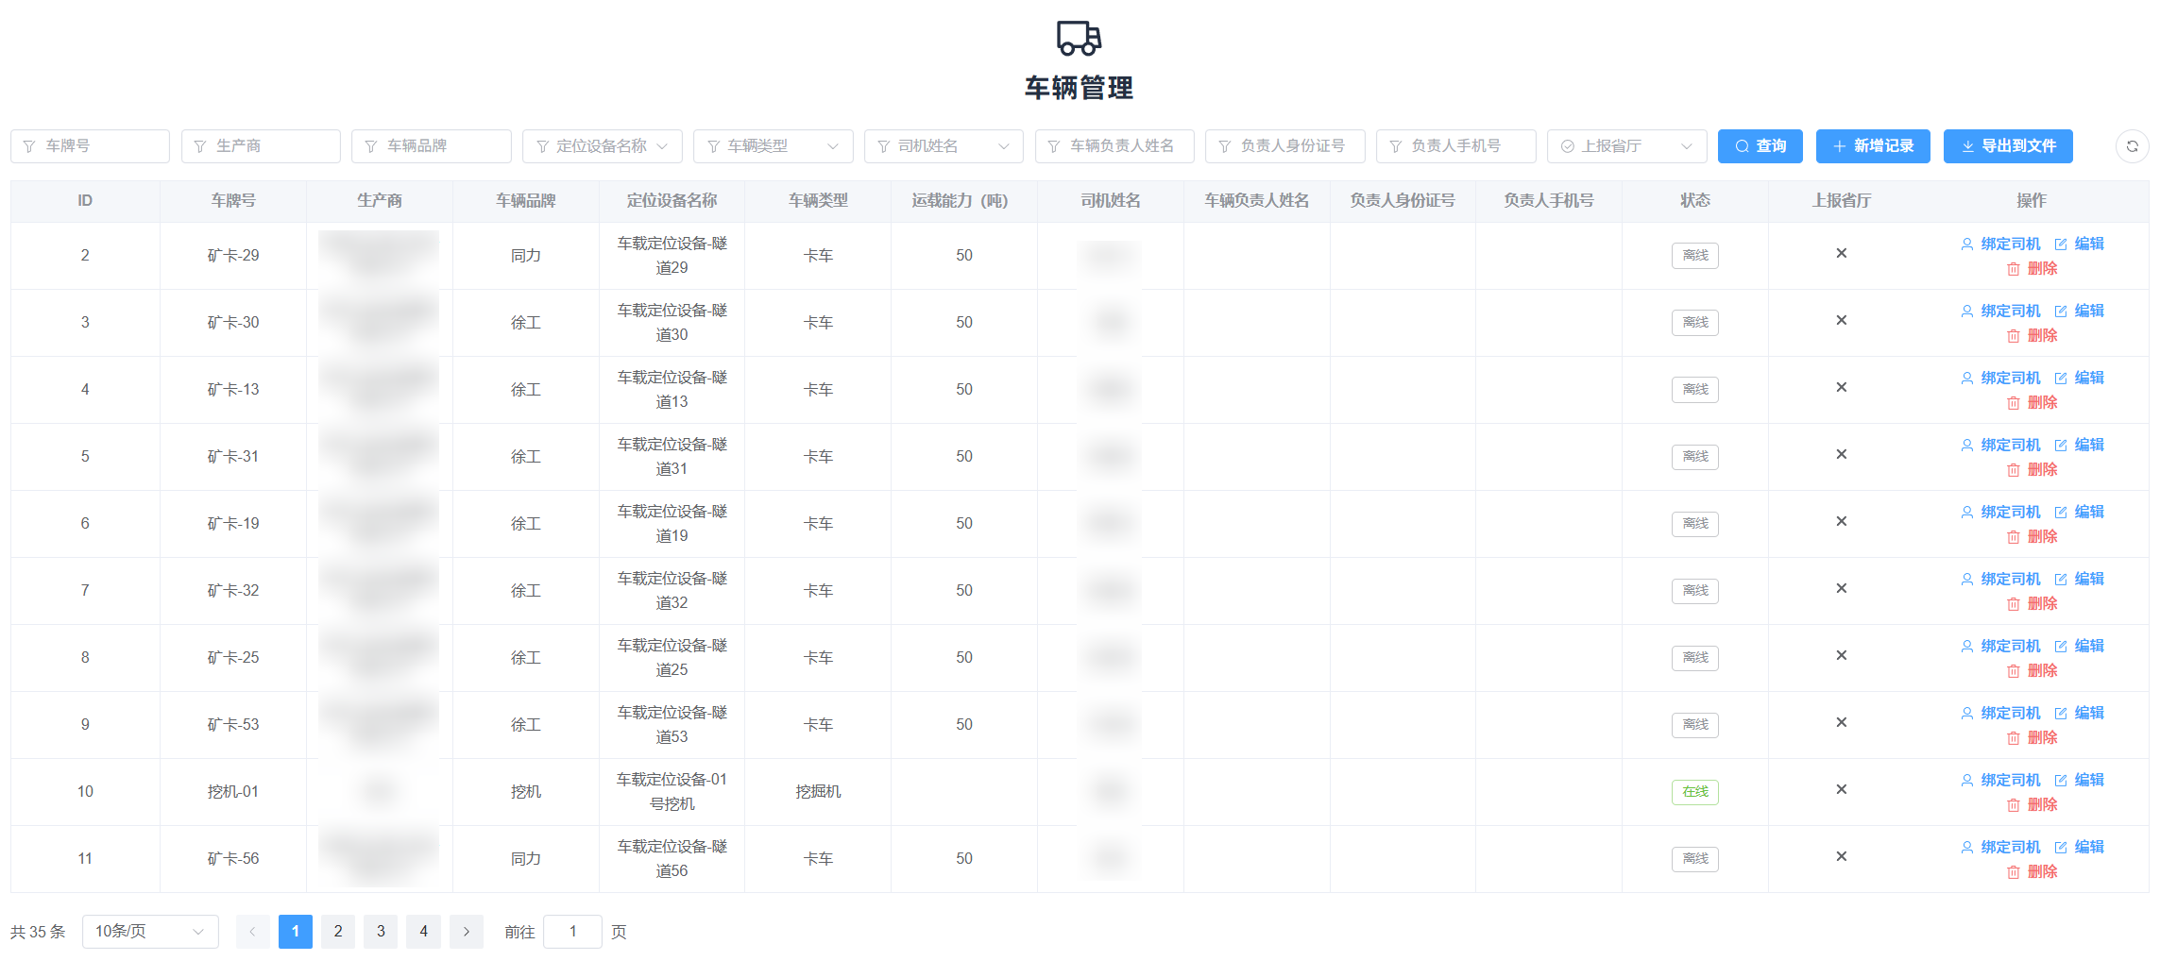Screen dimensions: 2160x961
Task: Click the edit pencil icon for 矿卡-30
Action: click(2061, 312)
